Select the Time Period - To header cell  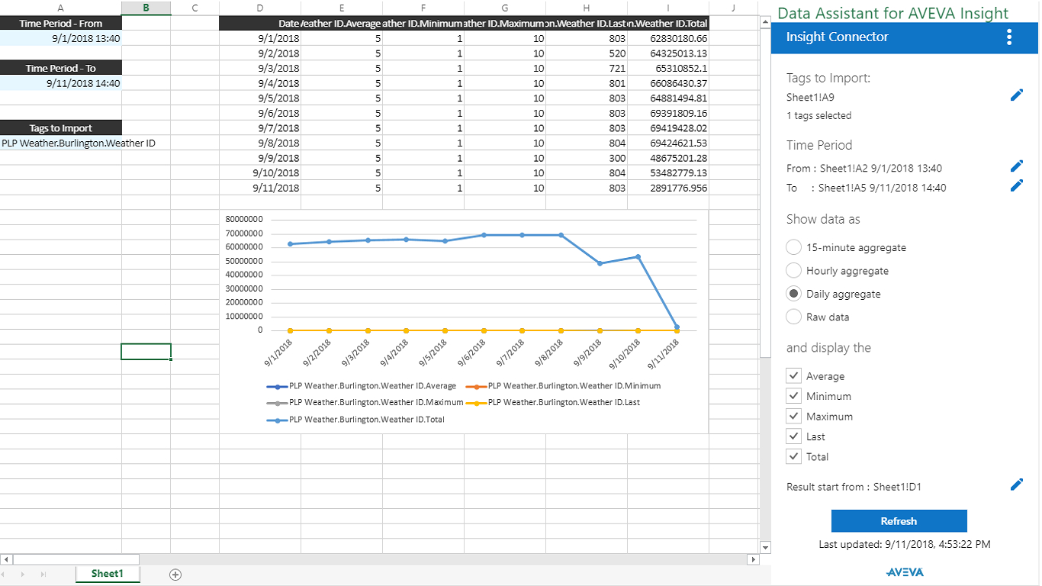point(60,68)
